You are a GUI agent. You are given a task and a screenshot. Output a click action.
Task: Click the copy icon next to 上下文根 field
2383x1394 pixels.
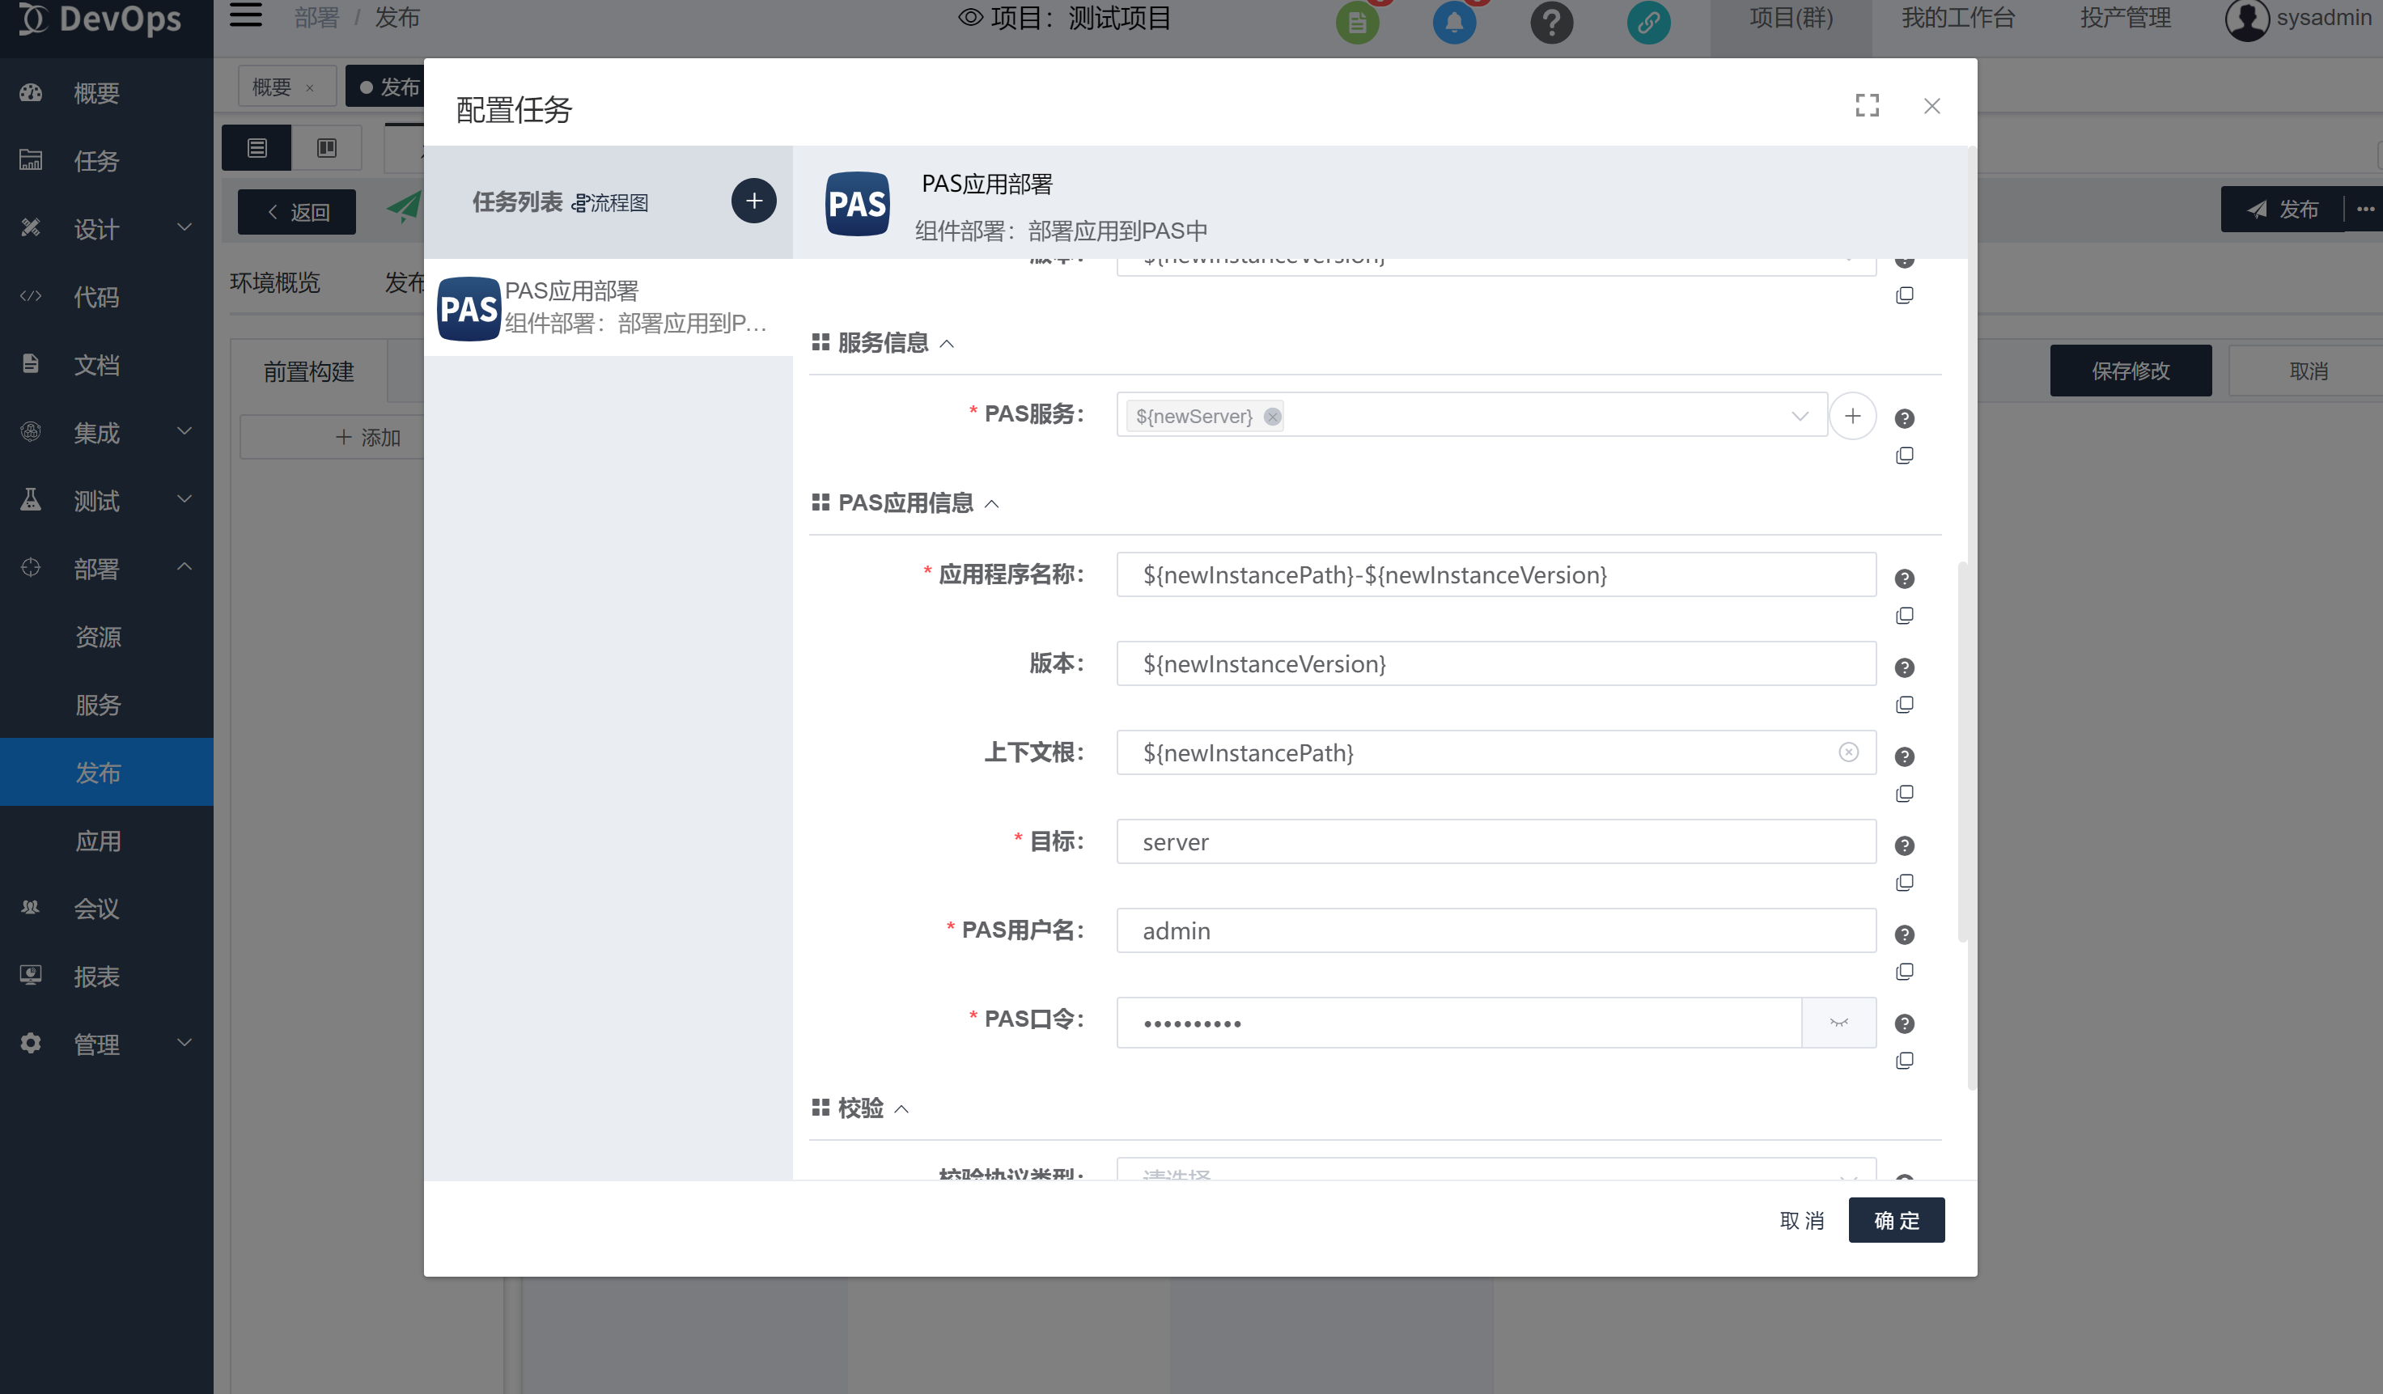pyautogui.click(x=1903, y=793)
